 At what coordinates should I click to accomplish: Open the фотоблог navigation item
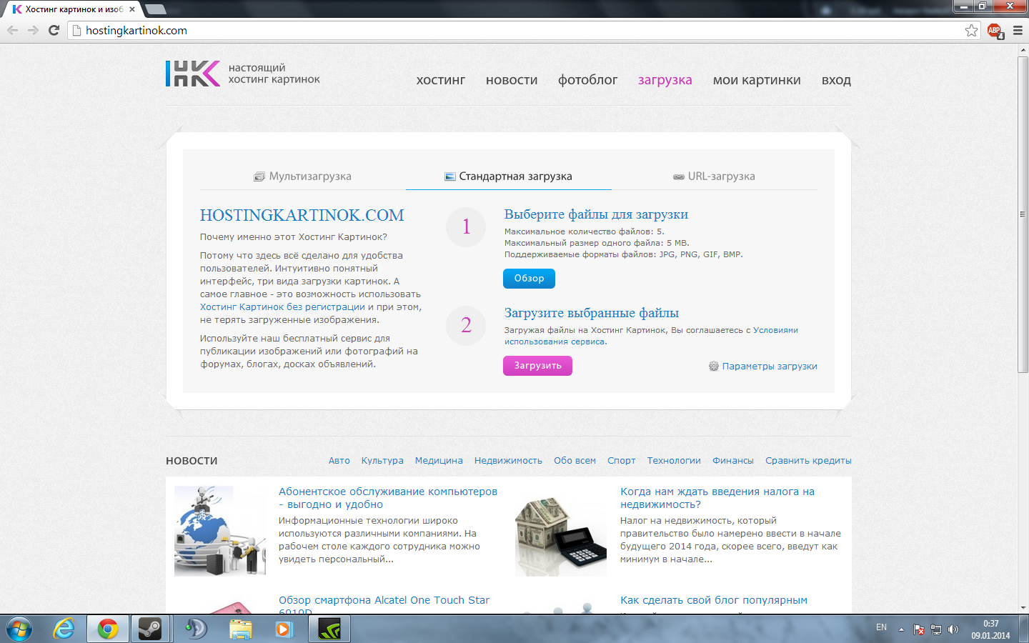pos(587,80)
